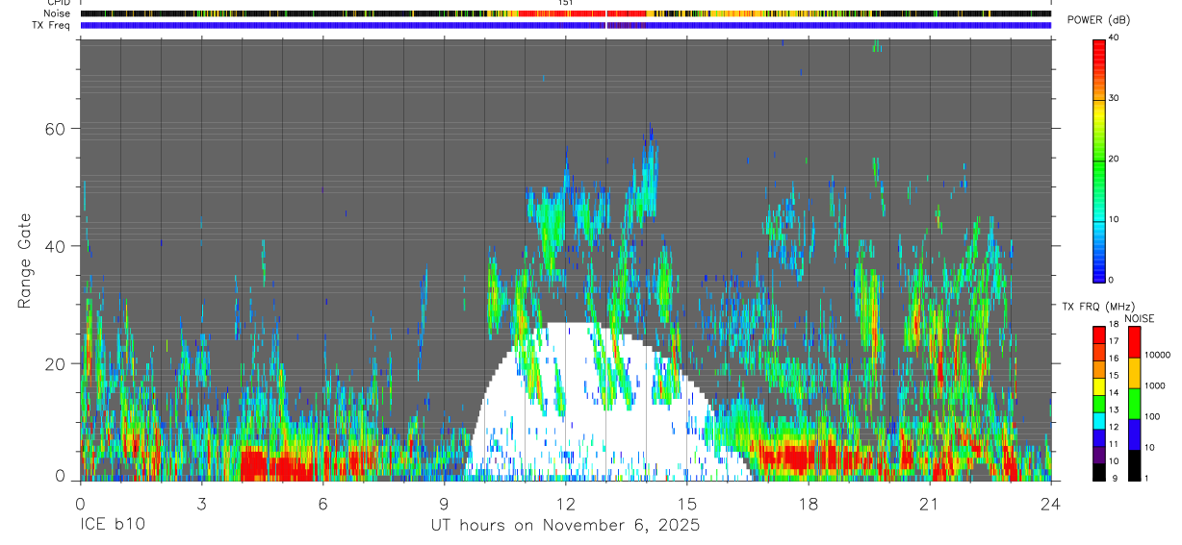This screenshot has height=545, width=1182.
Task: Click the '18' UT hours axis tick label
Action: [809, 504]
